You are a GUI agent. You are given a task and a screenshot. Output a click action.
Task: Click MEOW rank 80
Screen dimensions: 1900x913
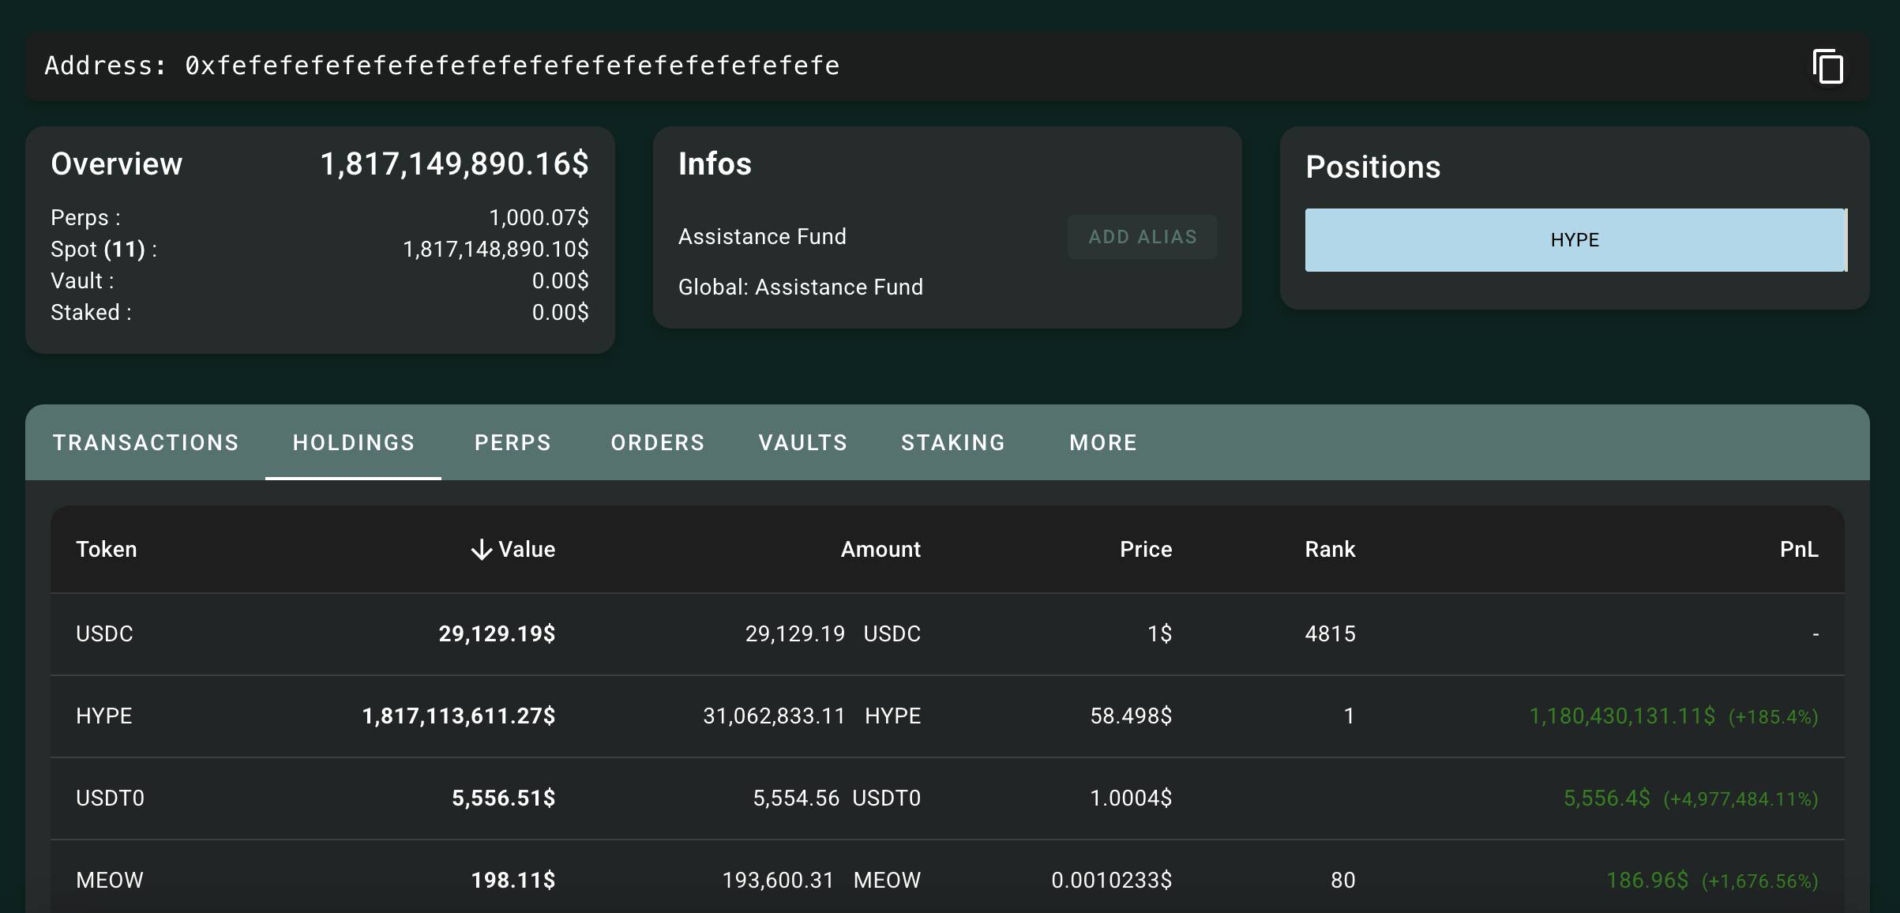point(1342,881)
